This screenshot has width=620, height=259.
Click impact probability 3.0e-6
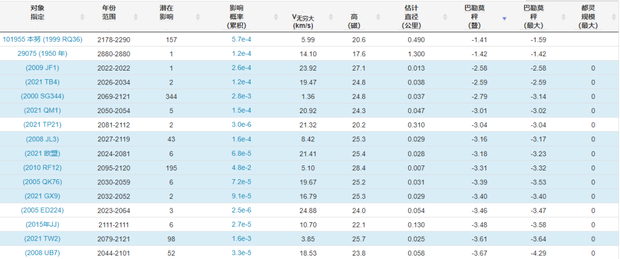pos(241,125)
